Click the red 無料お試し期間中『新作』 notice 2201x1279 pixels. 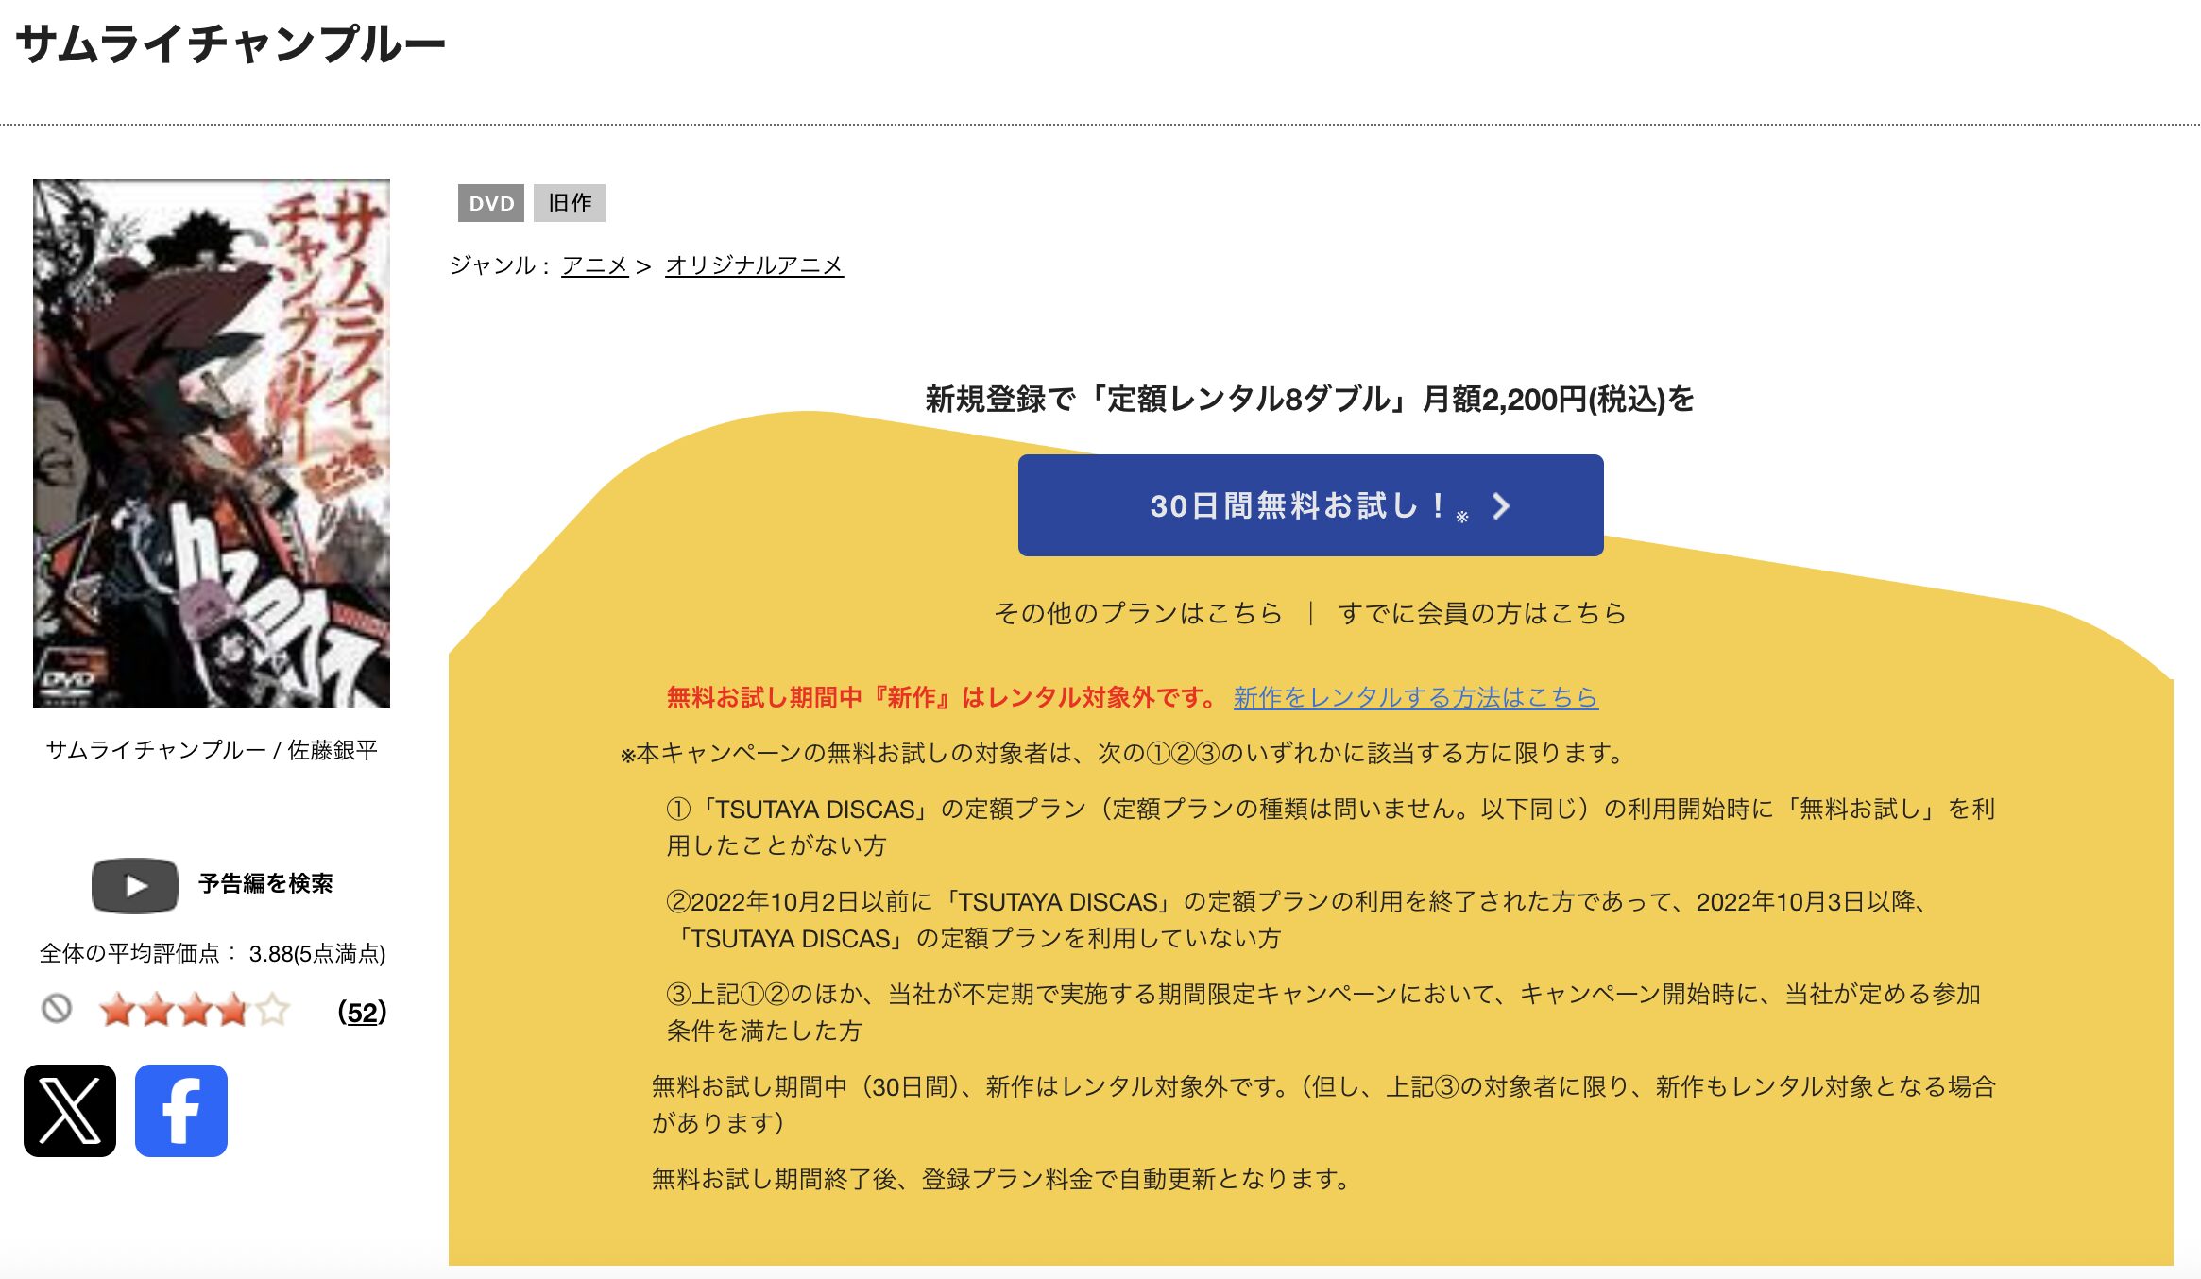point(943,697)
